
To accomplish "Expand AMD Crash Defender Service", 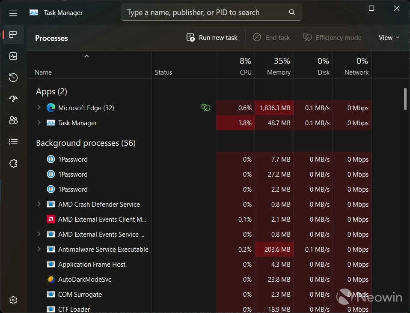I will (39, 204).
